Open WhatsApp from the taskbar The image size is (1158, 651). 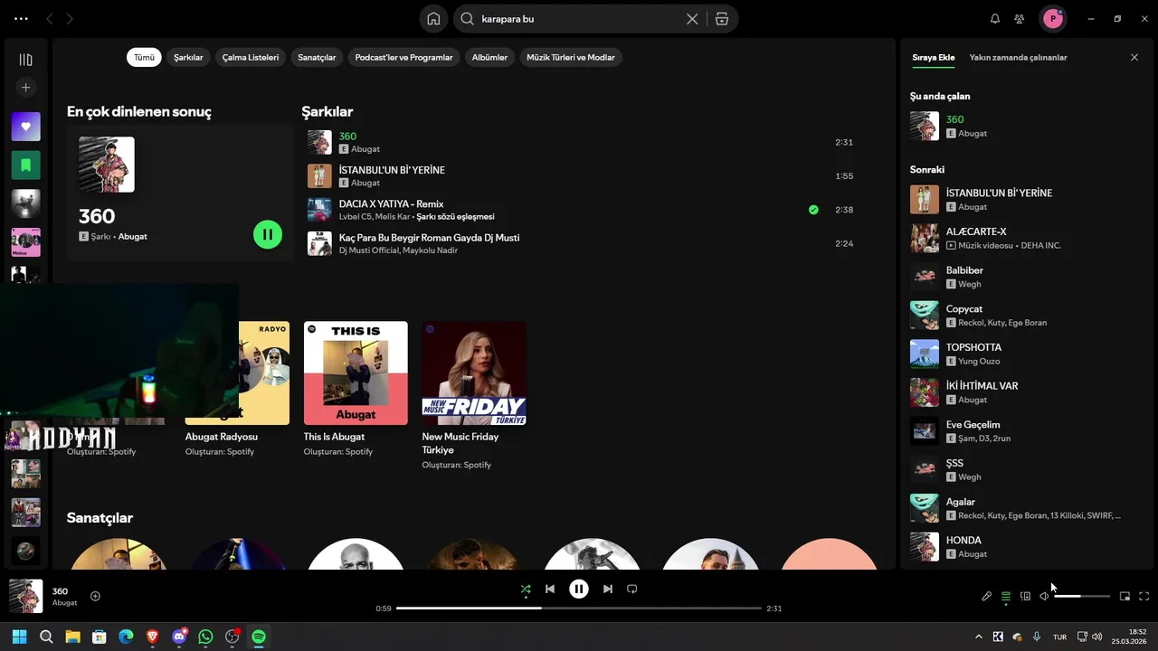pyautogui.click(x=205, y=637)
